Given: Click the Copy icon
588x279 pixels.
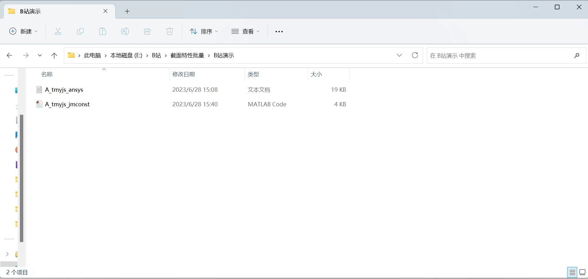Looking at the screenshot, I should point(80,31).
